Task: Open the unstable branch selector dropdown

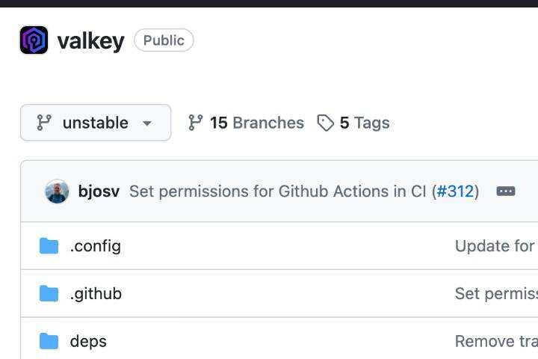Action: (x=95, y=123)
